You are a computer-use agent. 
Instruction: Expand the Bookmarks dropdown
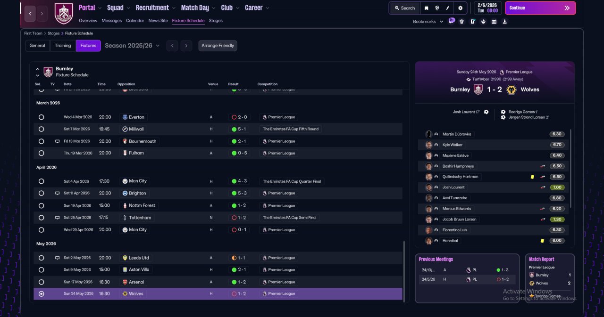click(428, 22)
